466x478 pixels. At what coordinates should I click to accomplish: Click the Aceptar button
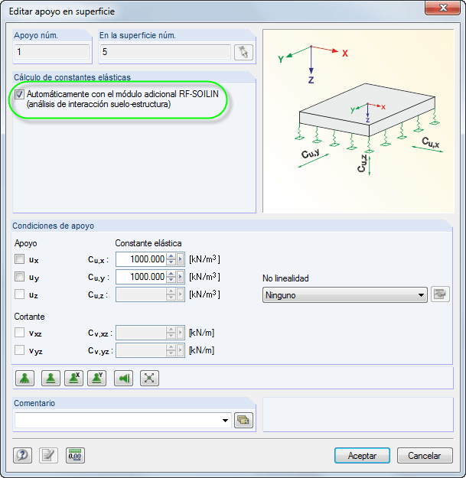362,456
